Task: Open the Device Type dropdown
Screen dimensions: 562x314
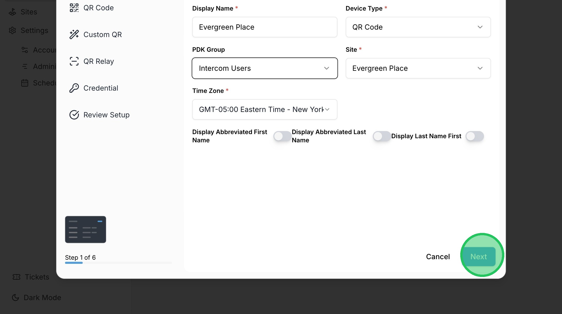Action: point(418,27)
